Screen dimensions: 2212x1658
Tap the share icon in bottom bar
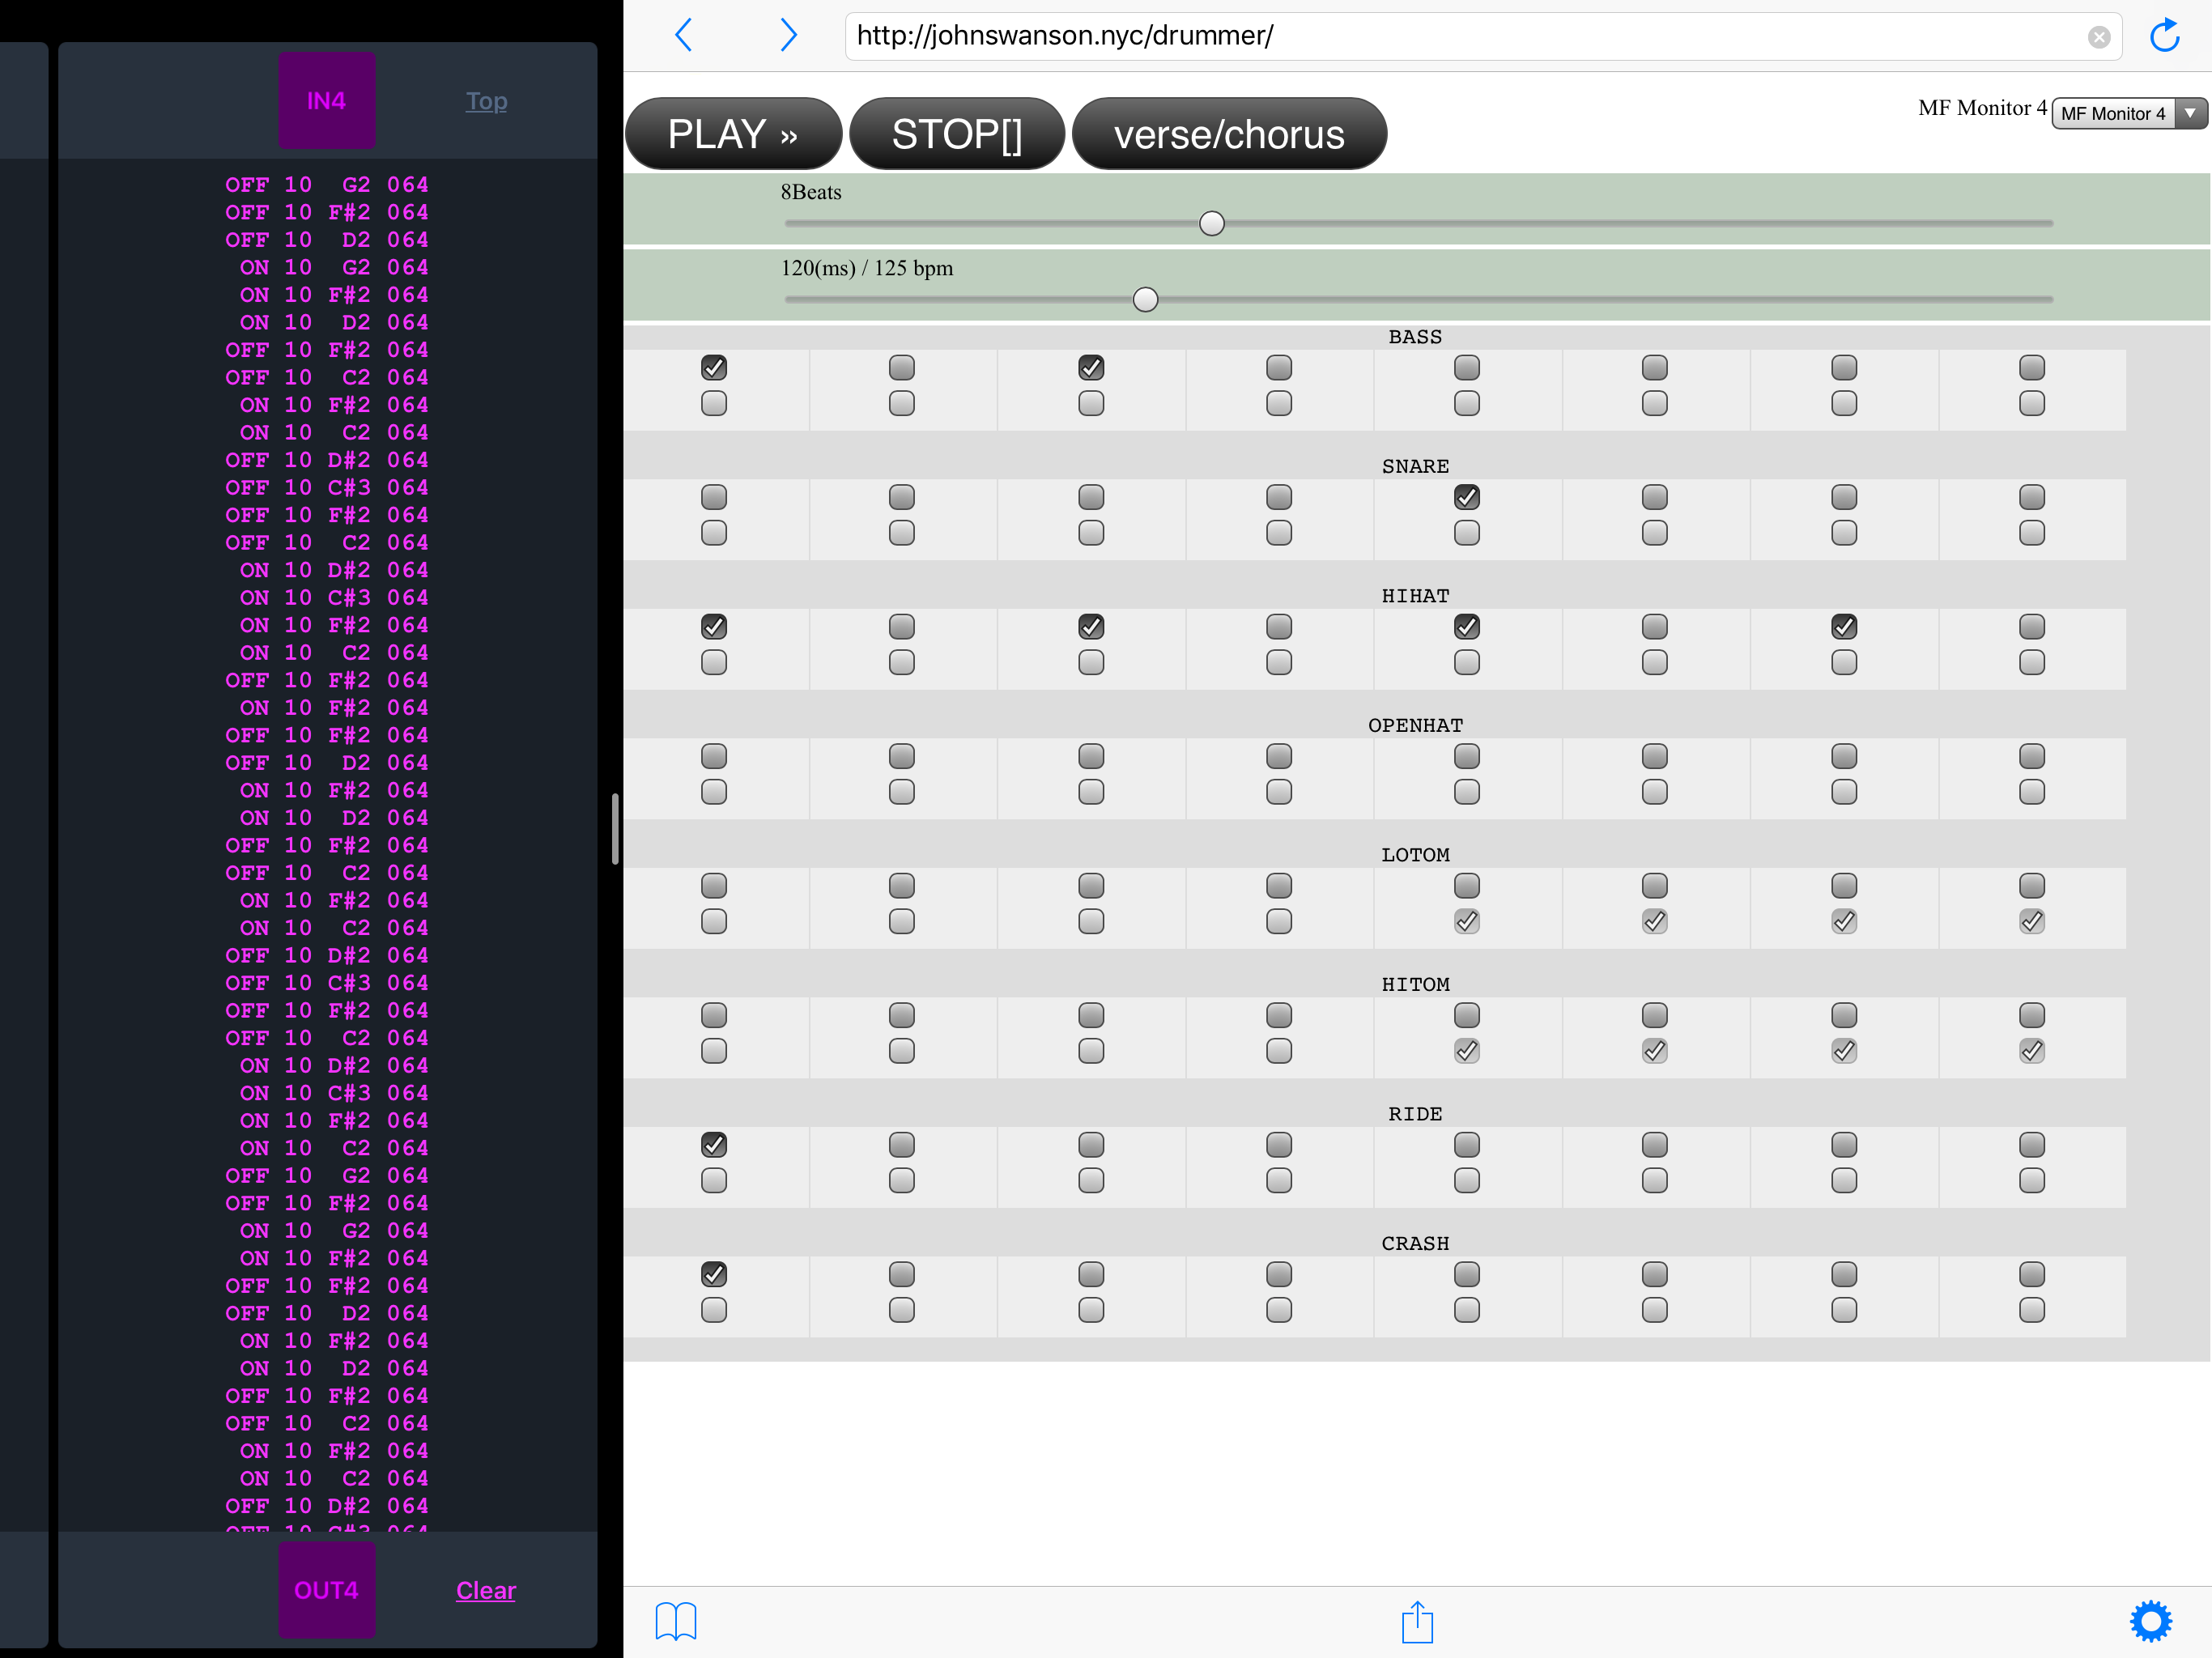tap(1417, 1621)
